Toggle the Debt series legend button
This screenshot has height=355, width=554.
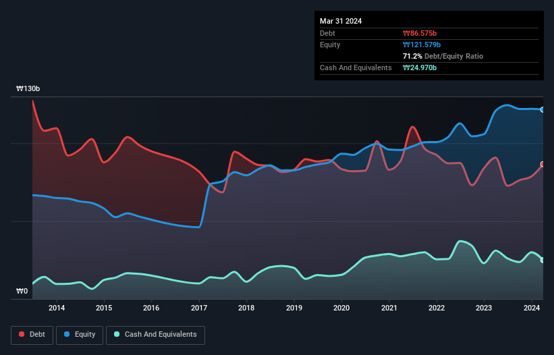tap(32, 335)
